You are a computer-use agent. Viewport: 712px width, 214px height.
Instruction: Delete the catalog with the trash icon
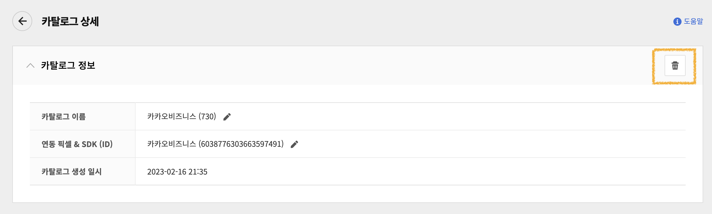tap(675, 65)
